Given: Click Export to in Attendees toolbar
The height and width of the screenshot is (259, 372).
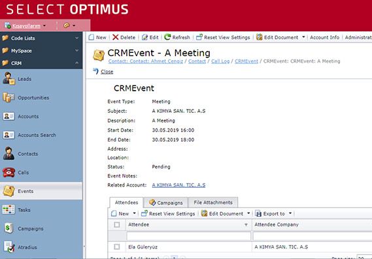Looking at the screenshot, I should 270,213.
